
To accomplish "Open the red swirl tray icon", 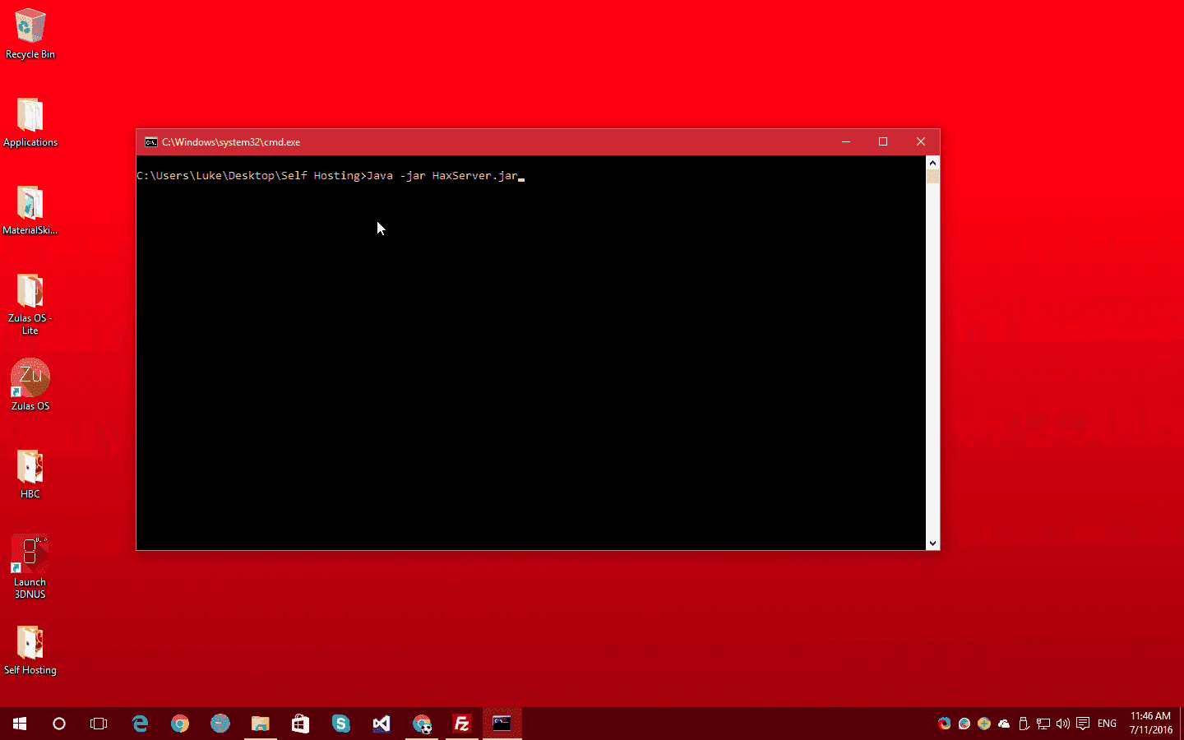I will pyautogui.click(x=944, y=724).
